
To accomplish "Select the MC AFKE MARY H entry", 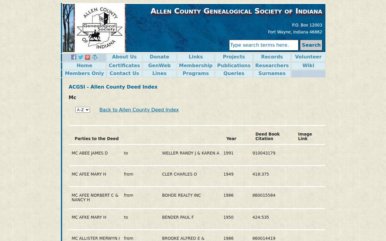I will 89,217.
